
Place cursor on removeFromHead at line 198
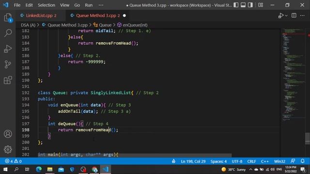(93, 130)
